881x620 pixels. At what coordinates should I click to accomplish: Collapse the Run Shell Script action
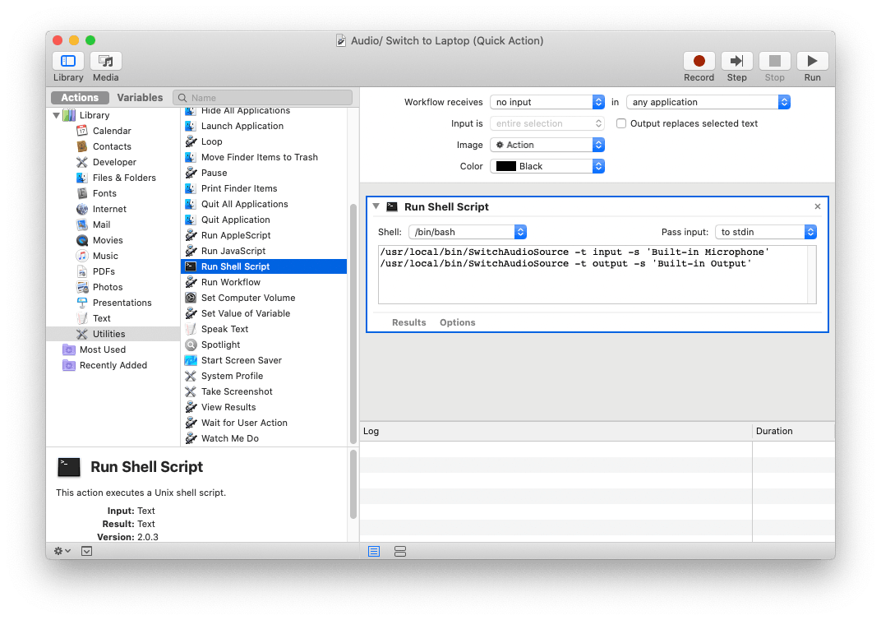tap(376, 206)
